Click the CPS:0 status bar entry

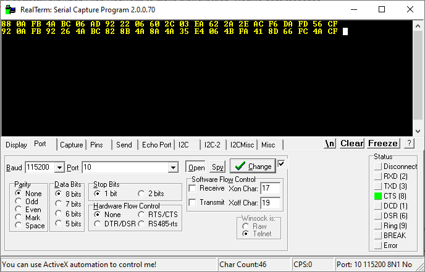click(x=313, y=265)
